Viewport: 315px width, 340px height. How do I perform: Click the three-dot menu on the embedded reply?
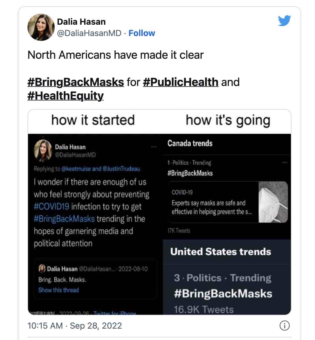pyautogui.click(x=154, y=147)
